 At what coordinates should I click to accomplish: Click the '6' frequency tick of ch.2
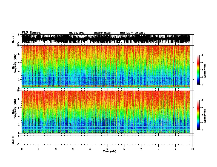[19, 108]
